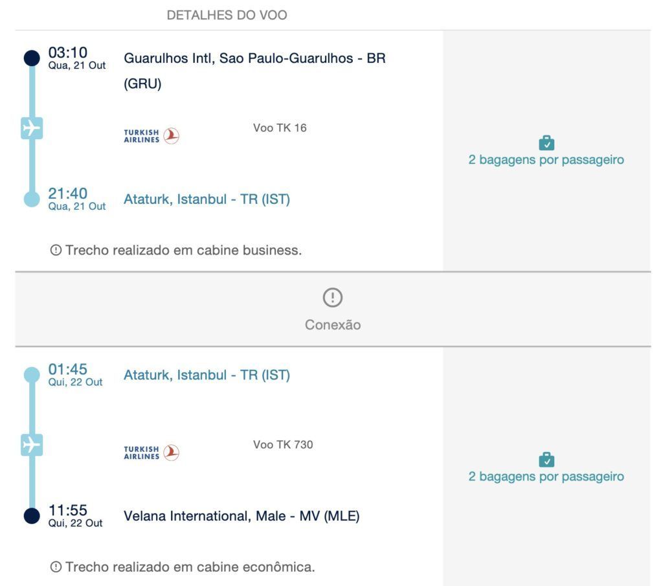Click the Conexão exclamation alert icon
The height and width of the screenshot is (586, 663).
click(x=333, y=297)
